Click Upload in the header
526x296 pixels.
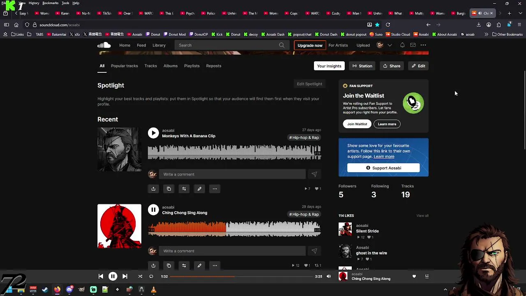click(363, 45)
